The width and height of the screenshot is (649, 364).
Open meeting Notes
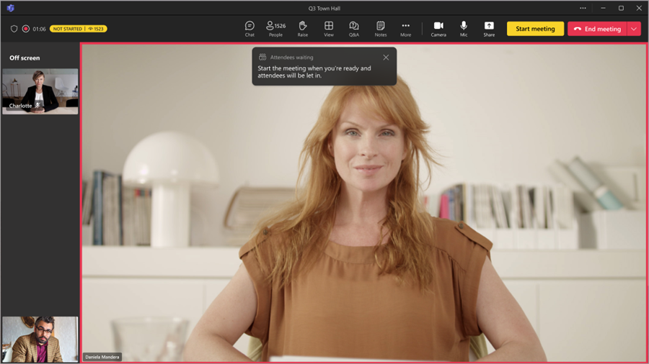pyautogui.click(x=380, y=29)
